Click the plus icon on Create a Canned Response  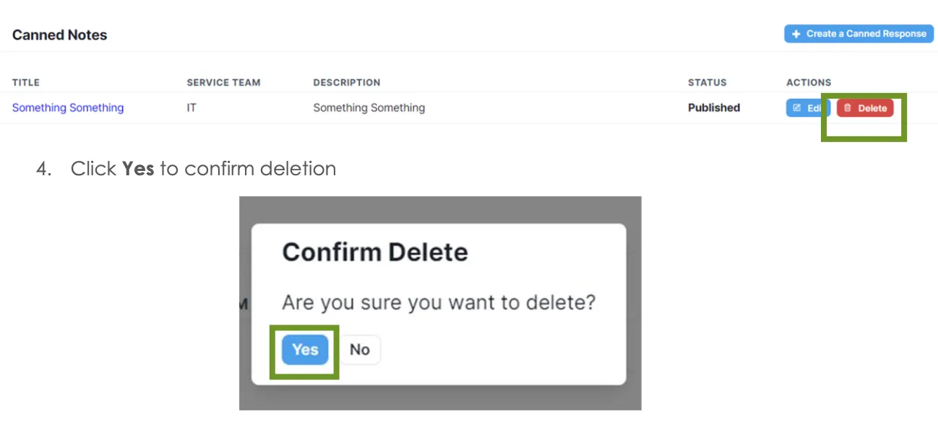pyautogui.click(x=796, y=34)
